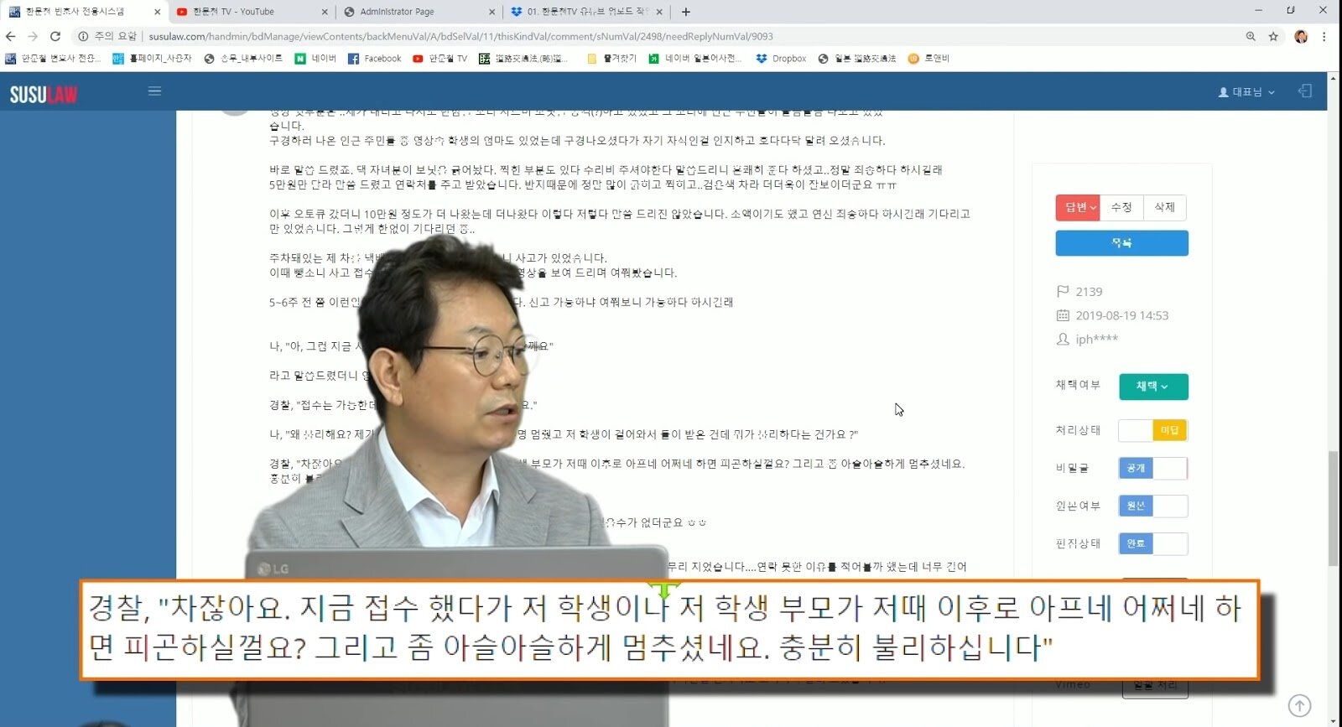
Task: Click the user icon beside iph****
Action: tap(1063, 339)
